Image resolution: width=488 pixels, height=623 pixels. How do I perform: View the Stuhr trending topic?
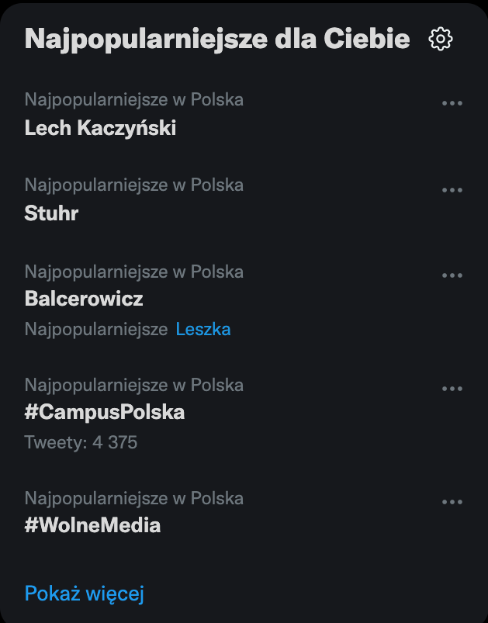[51, 213]
